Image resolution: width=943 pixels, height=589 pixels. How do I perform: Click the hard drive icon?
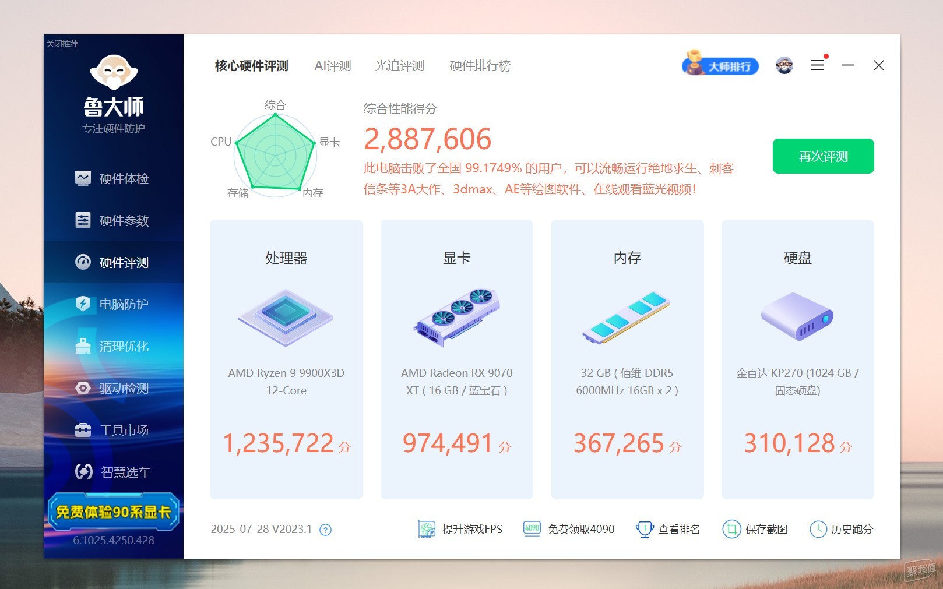[797, 316]
